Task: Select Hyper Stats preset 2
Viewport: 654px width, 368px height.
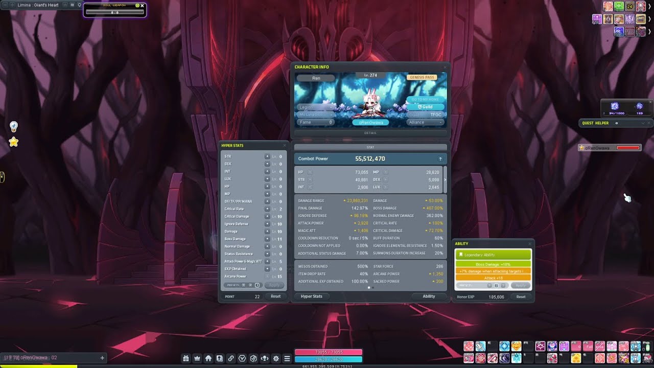Action: (x=250, y=285)
